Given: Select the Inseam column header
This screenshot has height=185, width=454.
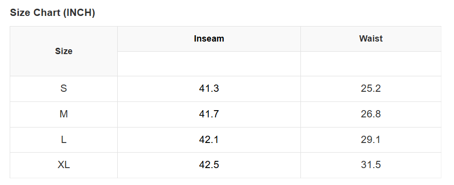Looking at the screenshot, I should coord(209,39).
